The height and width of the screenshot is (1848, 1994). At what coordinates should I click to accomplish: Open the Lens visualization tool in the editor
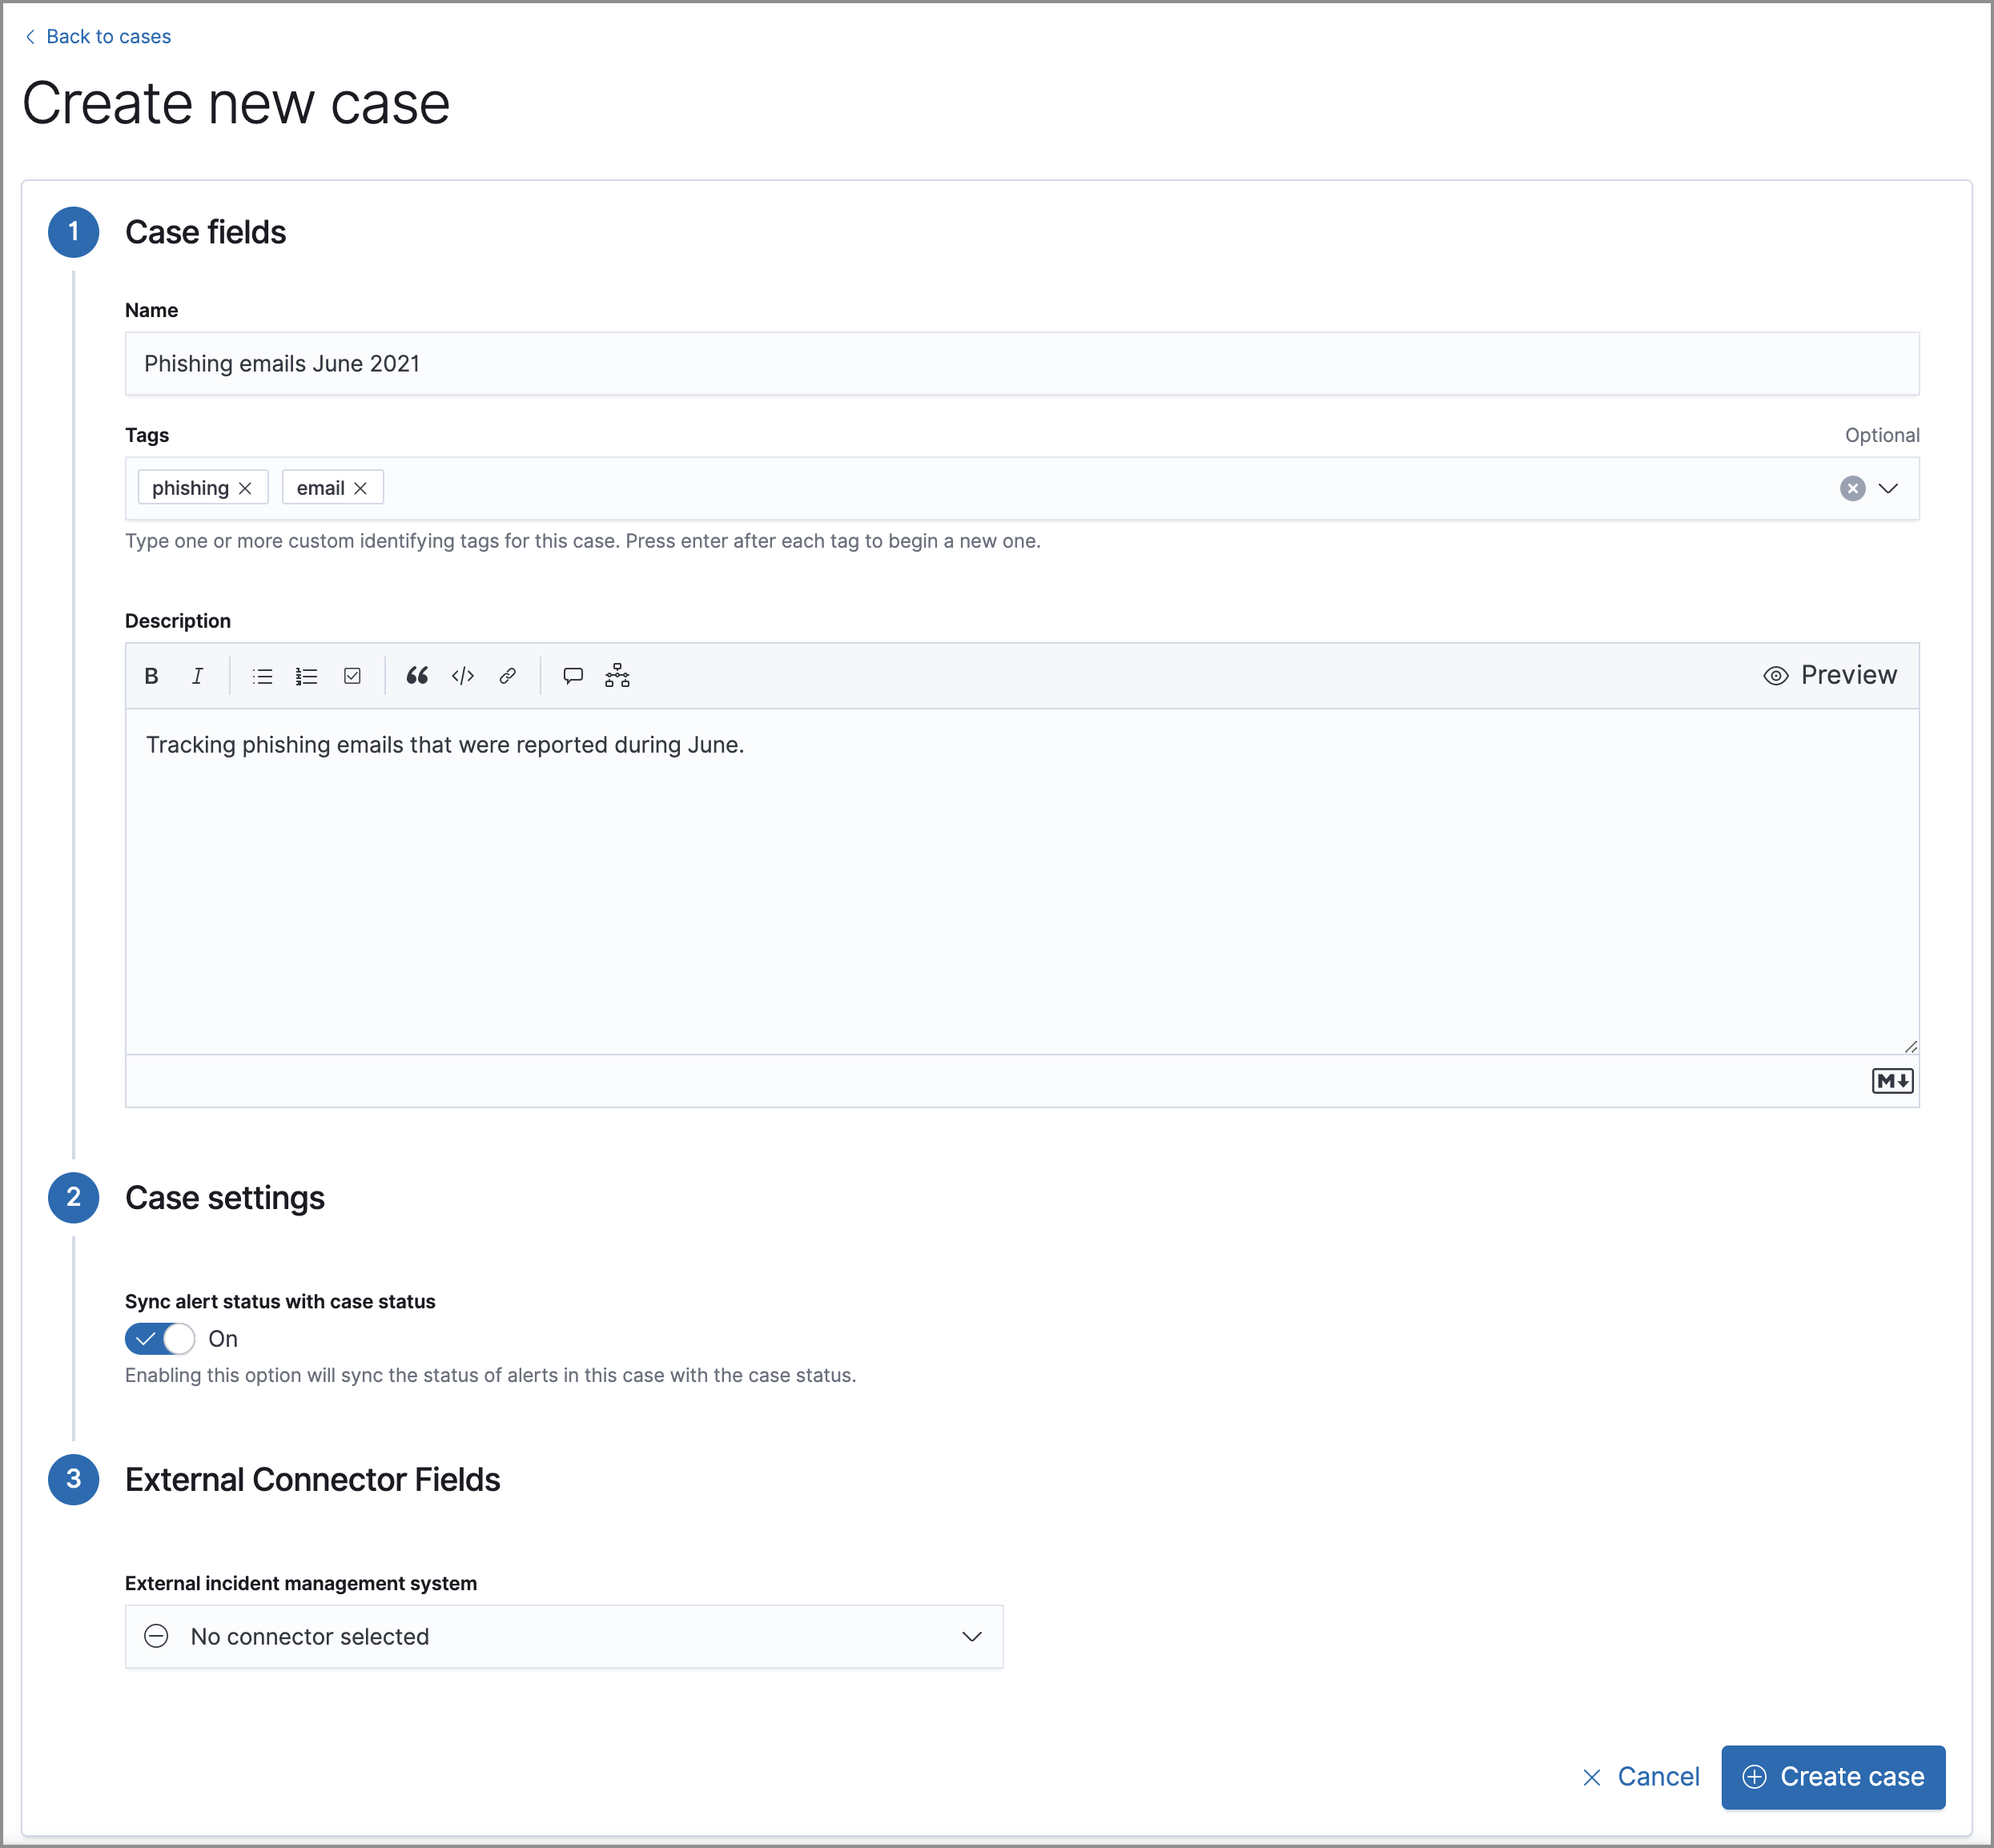(x=617, y=676)
